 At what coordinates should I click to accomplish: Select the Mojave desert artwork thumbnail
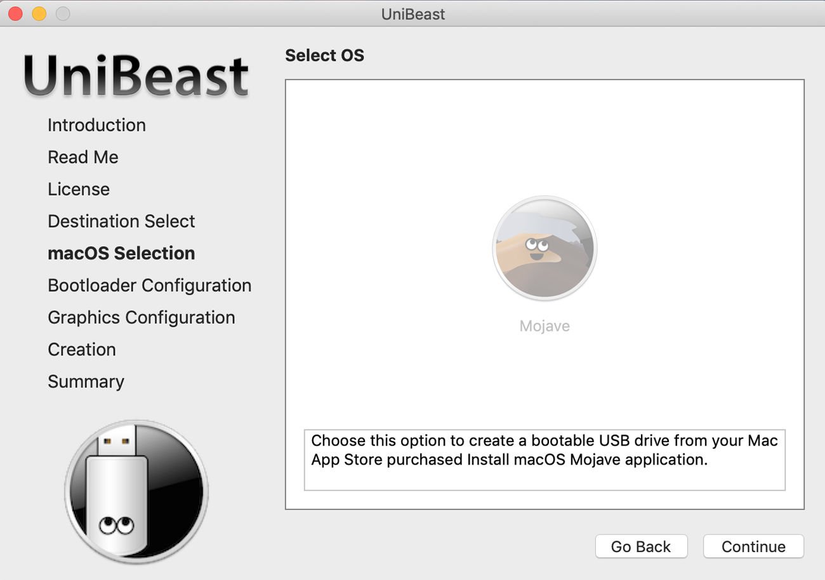coord(544,247)
